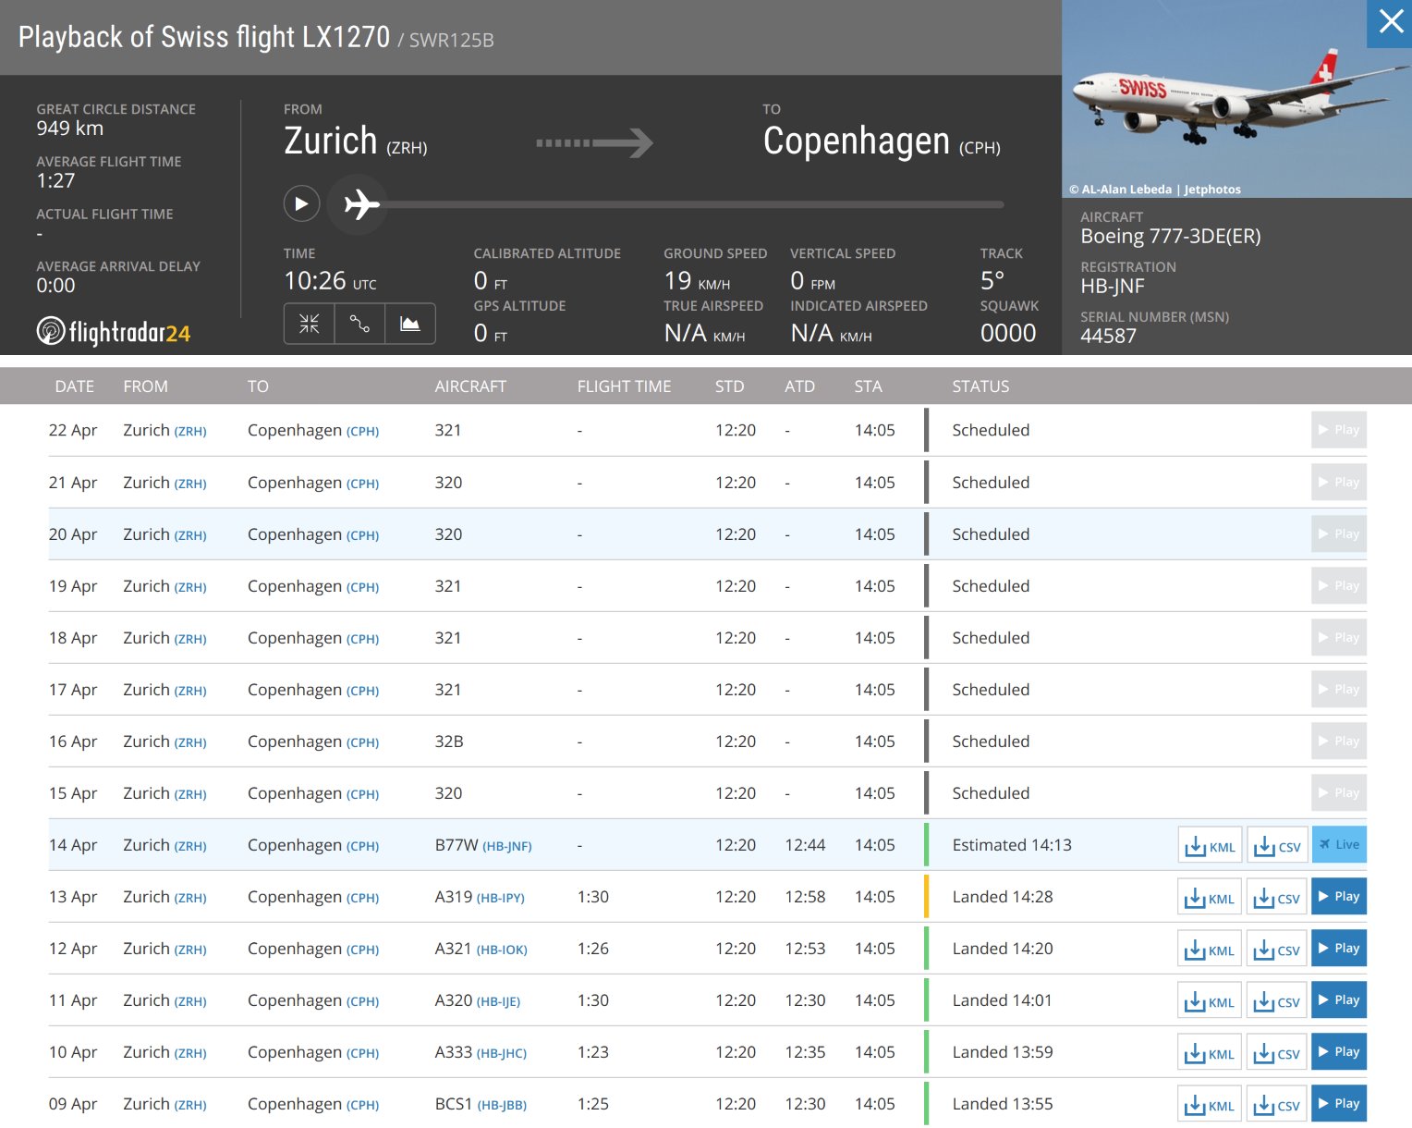Image resolution: width=1412 pixels, height=1128 pixels.
Task: Download KML for the 13 Apr flight
Action: click(x=1209, y=897)
